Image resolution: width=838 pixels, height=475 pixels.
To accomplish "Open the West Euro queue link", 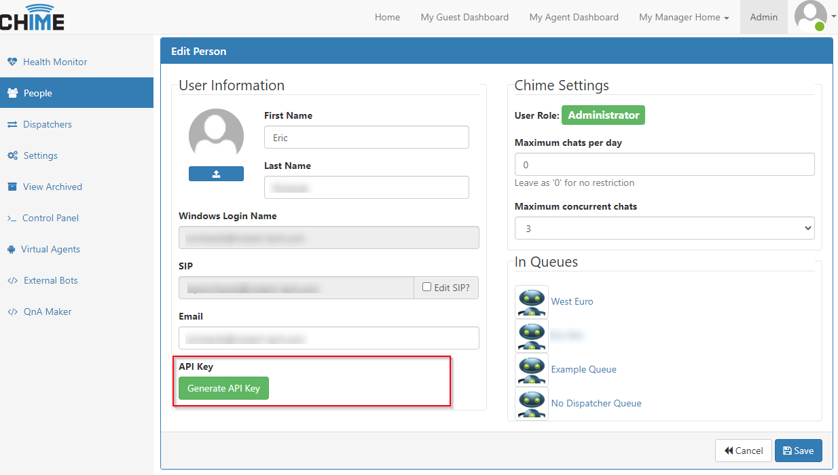I will [x=572, y=301].
